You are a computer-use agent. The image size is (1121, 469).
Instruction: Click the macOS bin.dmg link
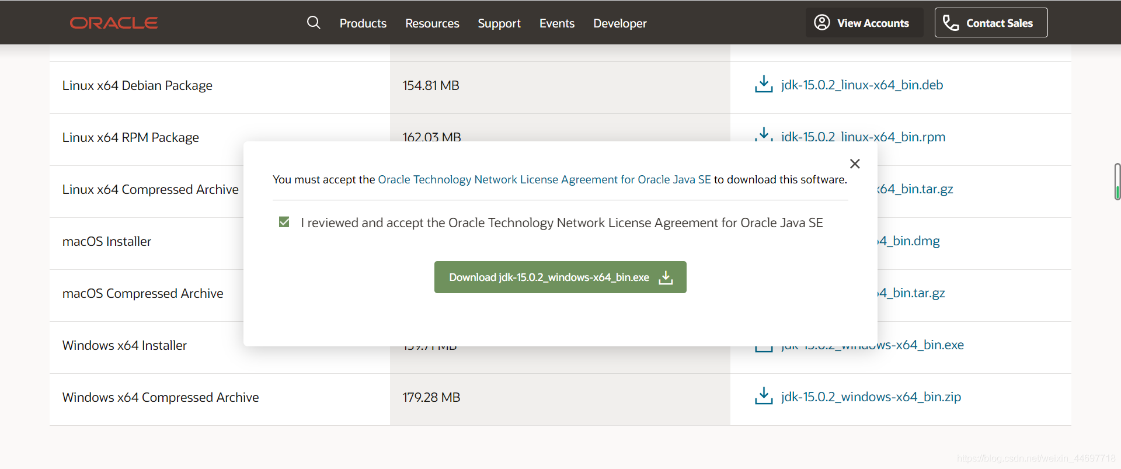point(908,241)
